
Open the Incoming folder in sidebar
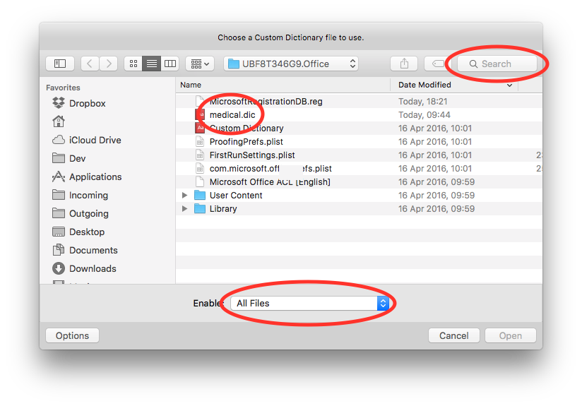tap(81, 195)
